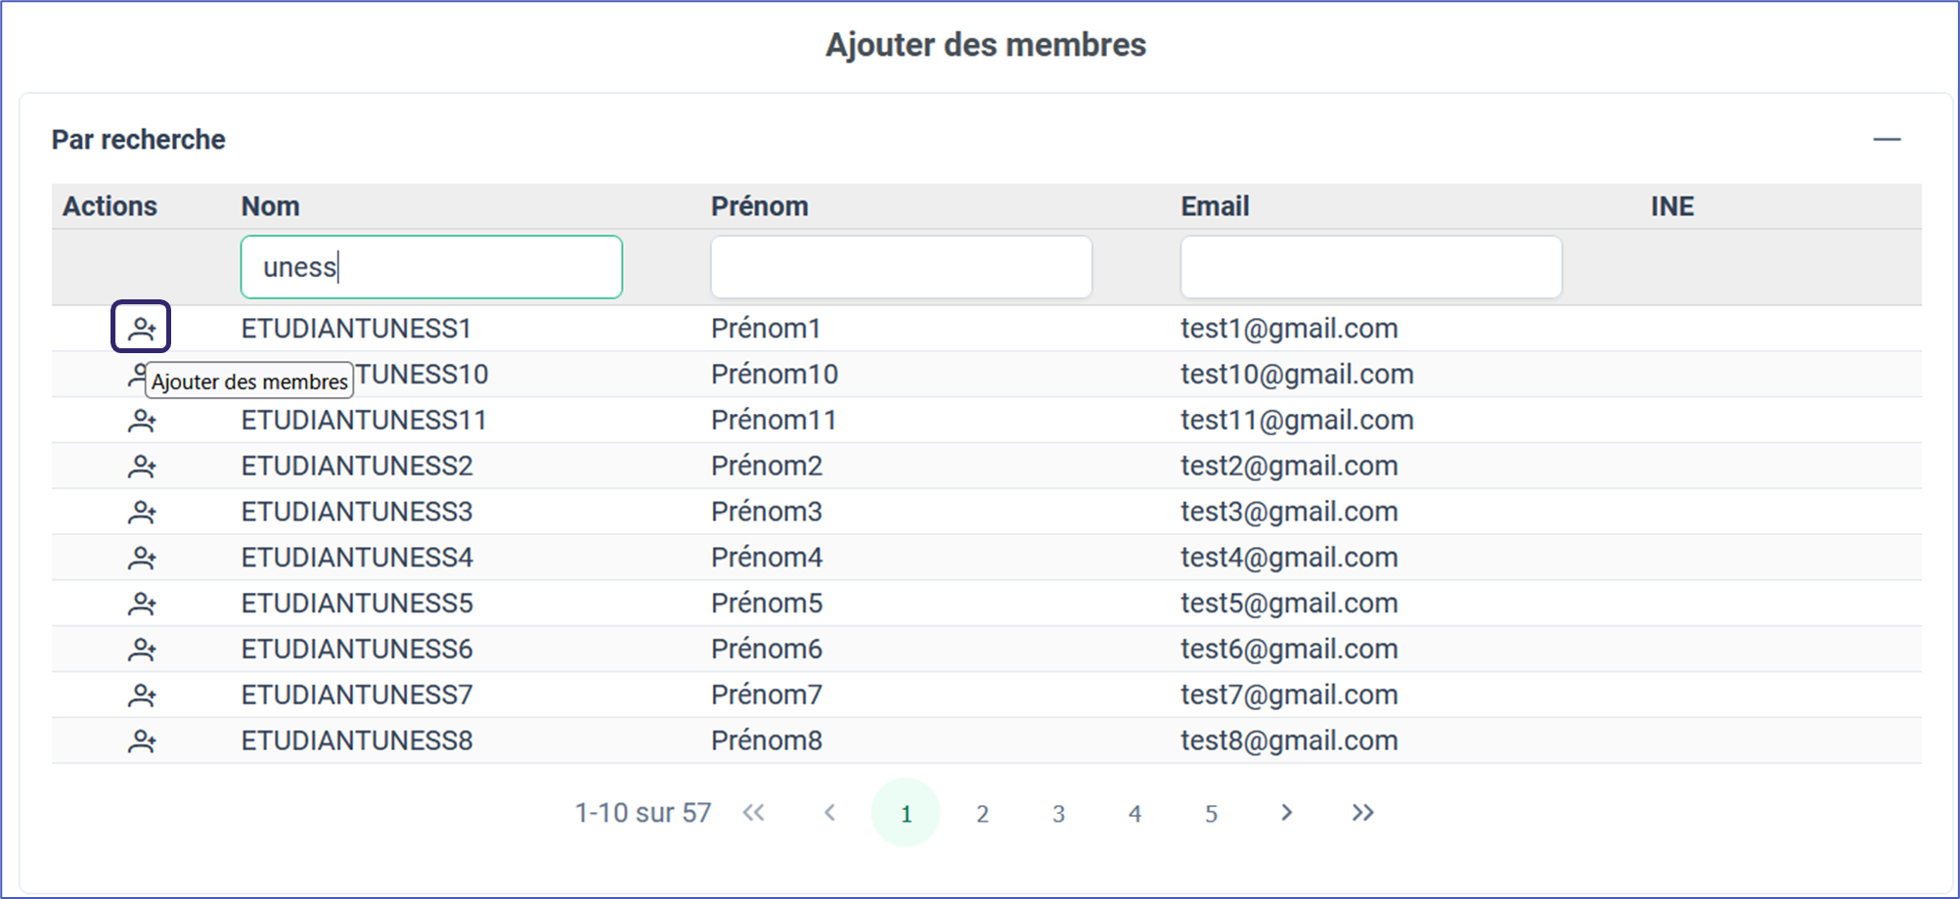Click add-member icon for ETUDIANTUNESS1
Screen dimensions: 1960x899
tap(142, 328)
